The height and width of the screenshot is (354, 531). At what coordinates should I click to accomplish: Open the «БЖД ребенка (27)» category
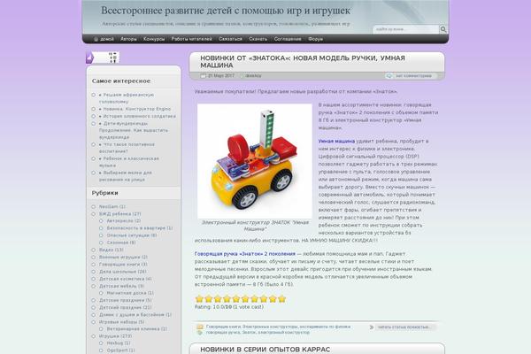(119, 214)
